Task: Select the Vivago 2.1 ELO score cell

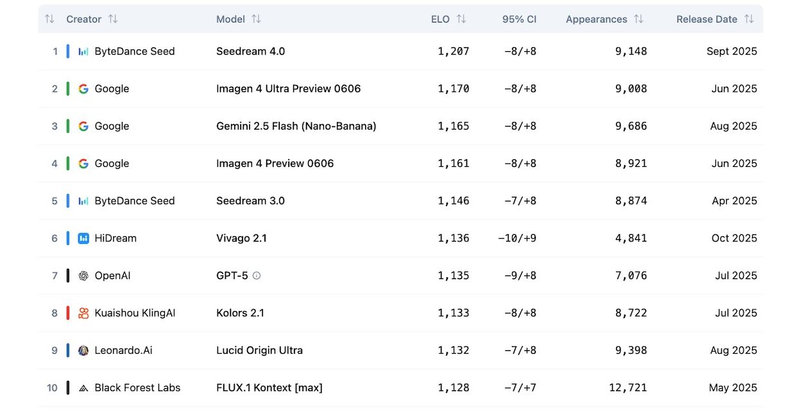Action: pos(454,238)
